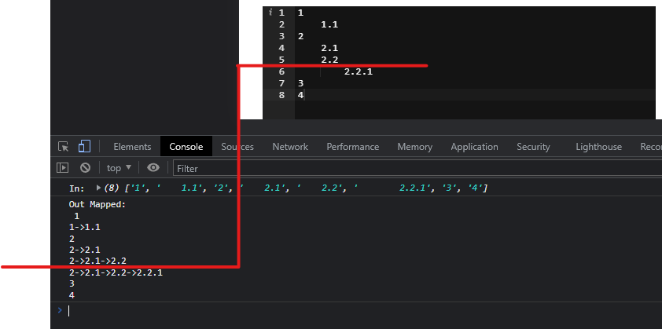Image resolution: width=662 pixels, height=329 pixels.
Task: Open the Performance tab
Action: (352, 147)
